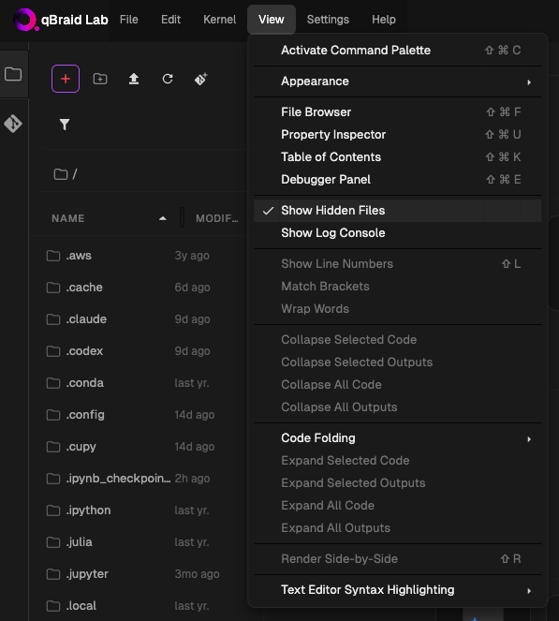
Task: Toggle Render Side-by-Side option
Action: click(x=397, y=559)
